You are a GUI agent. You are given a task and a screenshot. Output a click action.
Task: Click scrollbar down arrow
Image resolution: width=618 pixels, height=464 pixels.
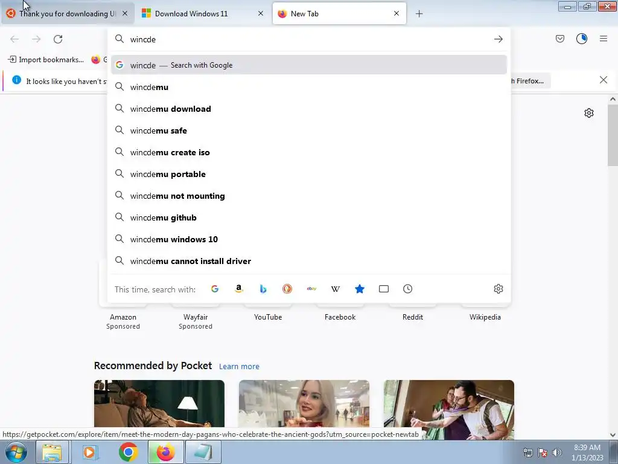point(613,435)
